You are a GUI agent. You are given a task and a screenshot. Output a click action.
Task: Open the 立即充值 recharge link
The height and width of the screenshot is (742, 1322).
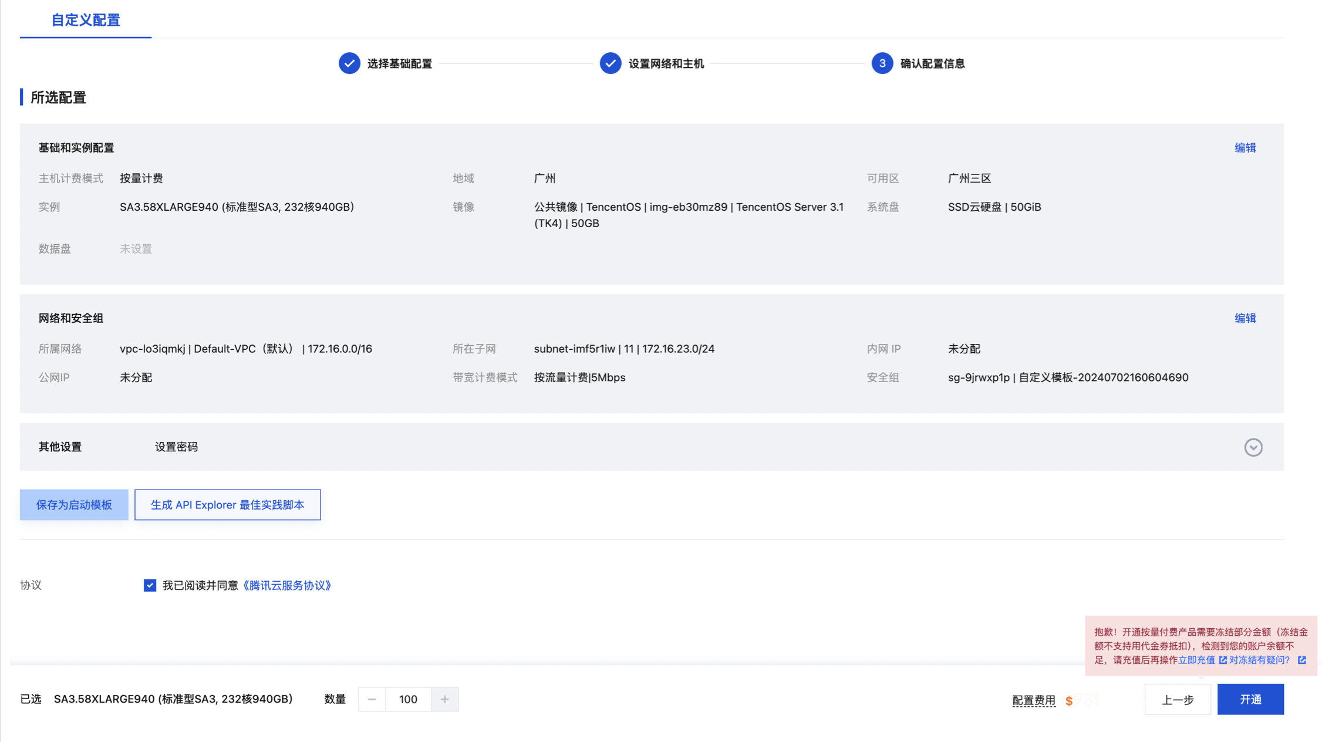tap(1196, 660)
